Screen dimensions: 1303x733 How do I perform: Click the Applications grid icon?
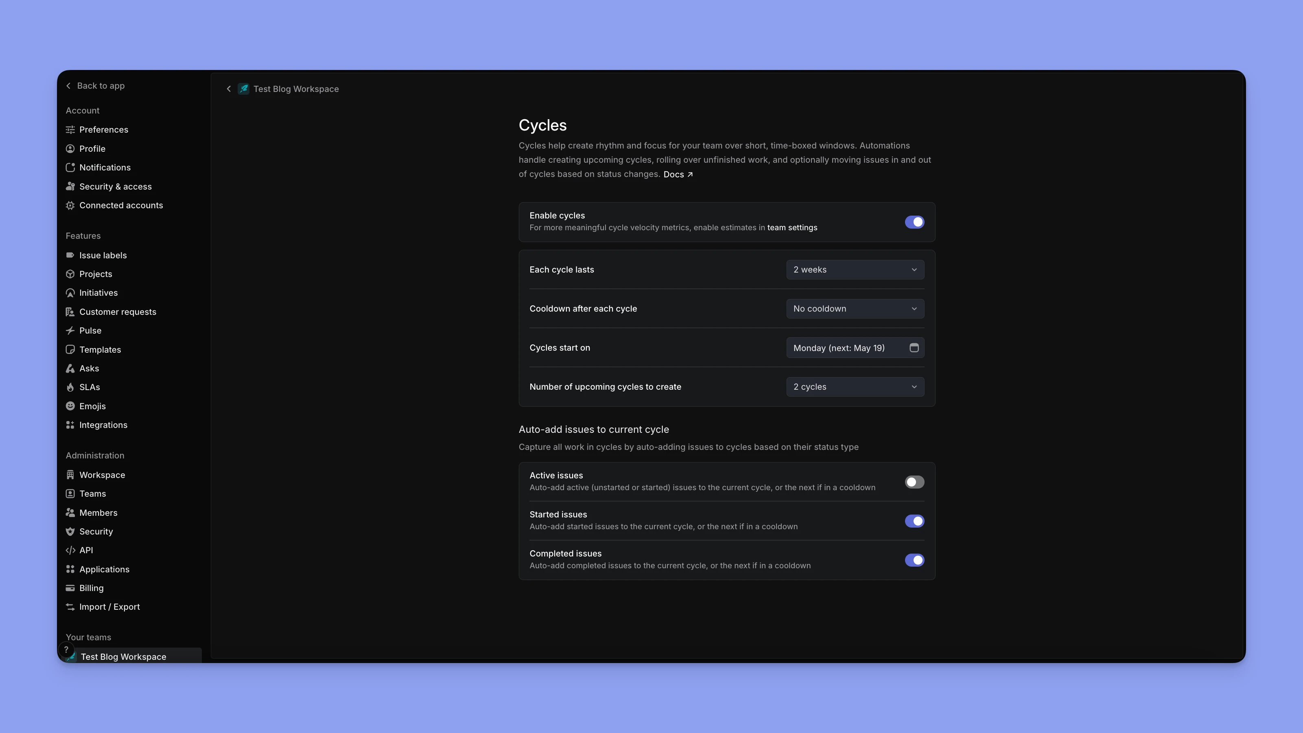pyautogui.click(x=70, y=569)
